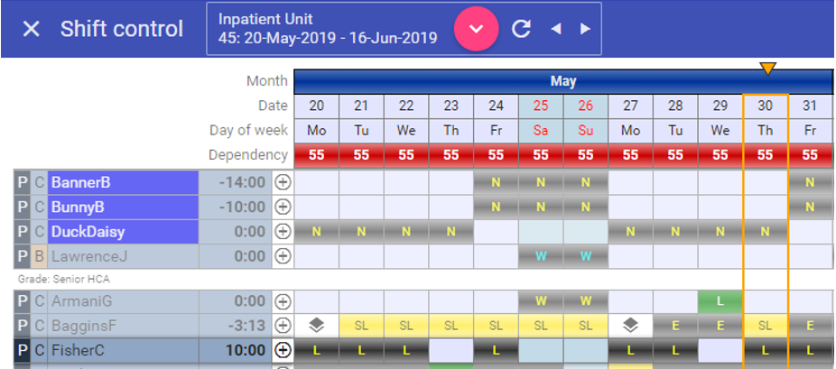Viewport: 836px width, 369px height.
Task: Select date 30 Thursday column header
Action: [765, 106]
